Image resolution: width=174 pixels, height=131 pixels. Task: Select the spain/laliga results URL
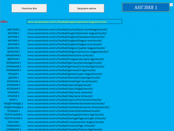click(60, 85)
